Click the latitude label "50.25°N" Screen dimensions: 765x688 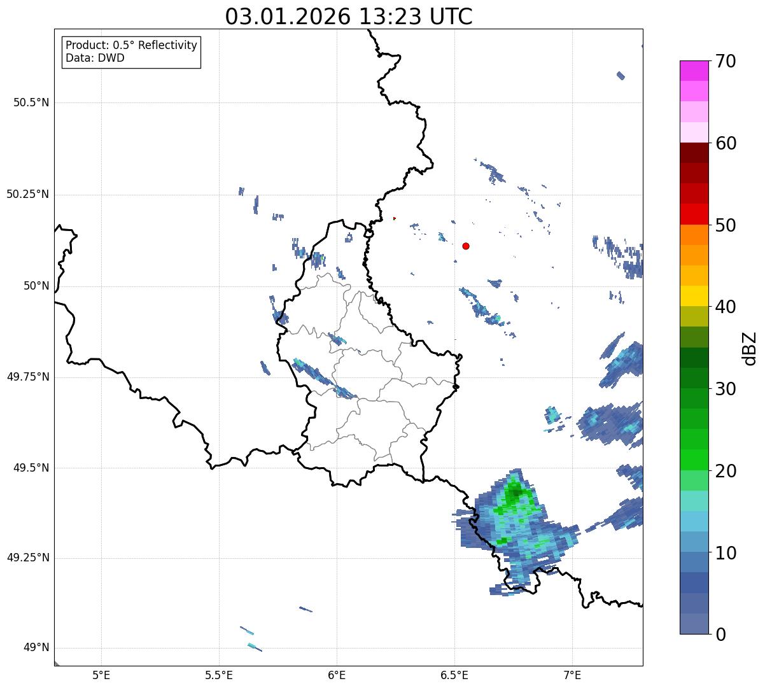[x=28, y=194]
